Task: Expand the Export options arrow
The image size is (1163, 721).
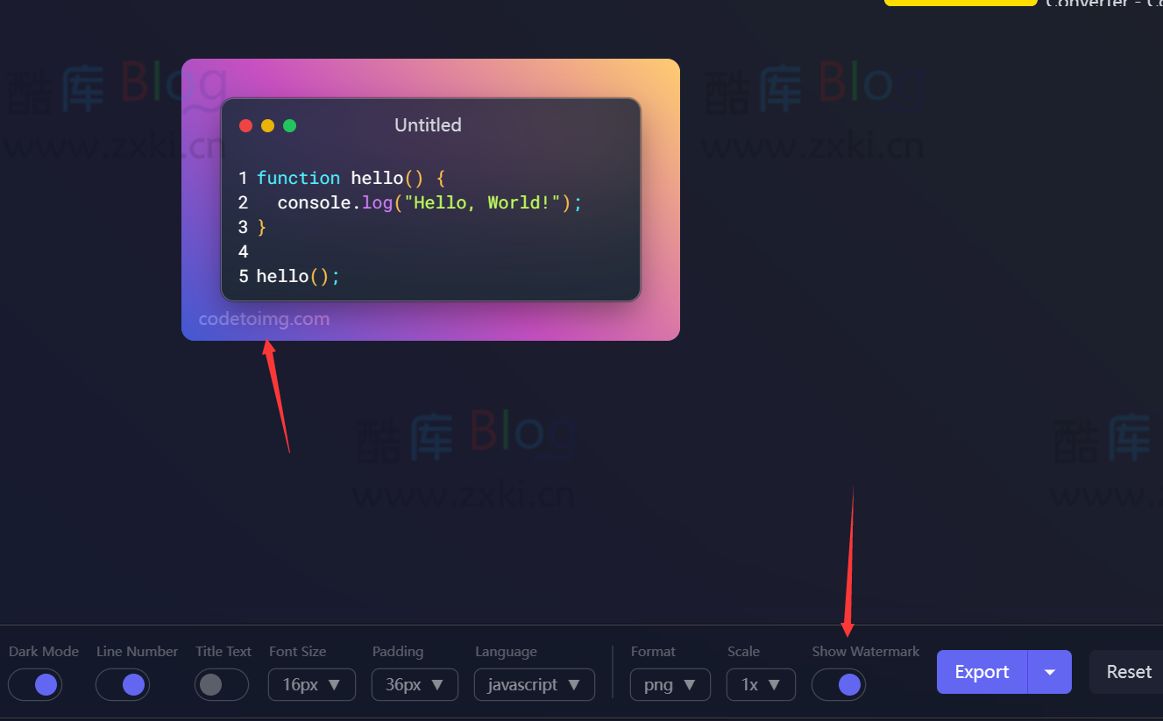Action: pos(1049,672)
